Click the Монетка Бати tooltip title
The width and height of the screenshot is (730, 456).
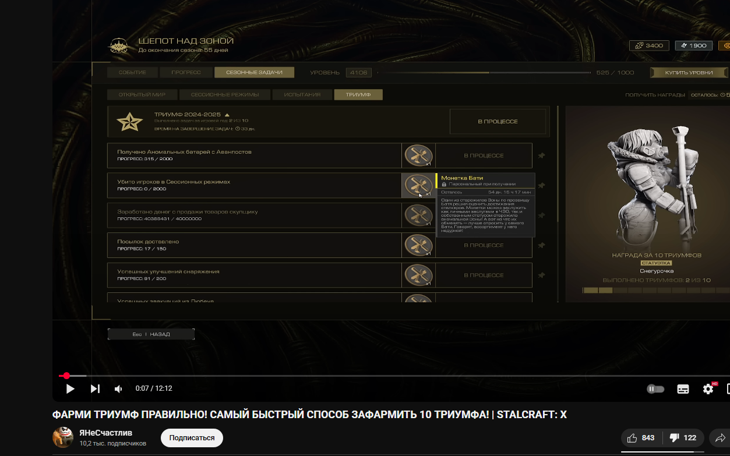point(462,178)
